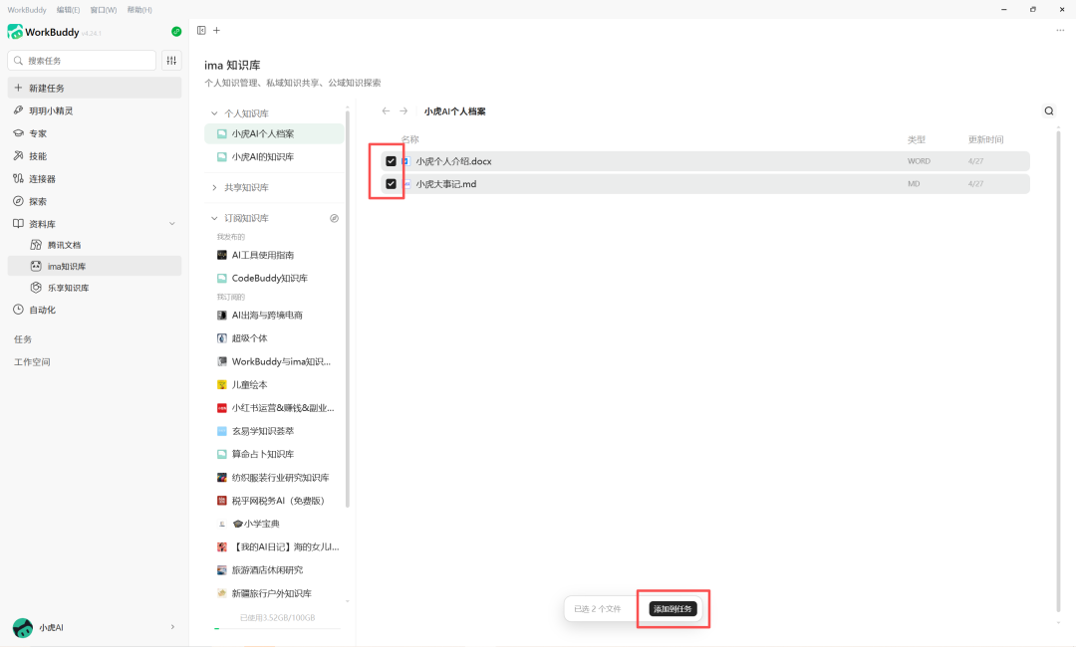
Task: Open the filter settings icon next to search
Action: 171,61
